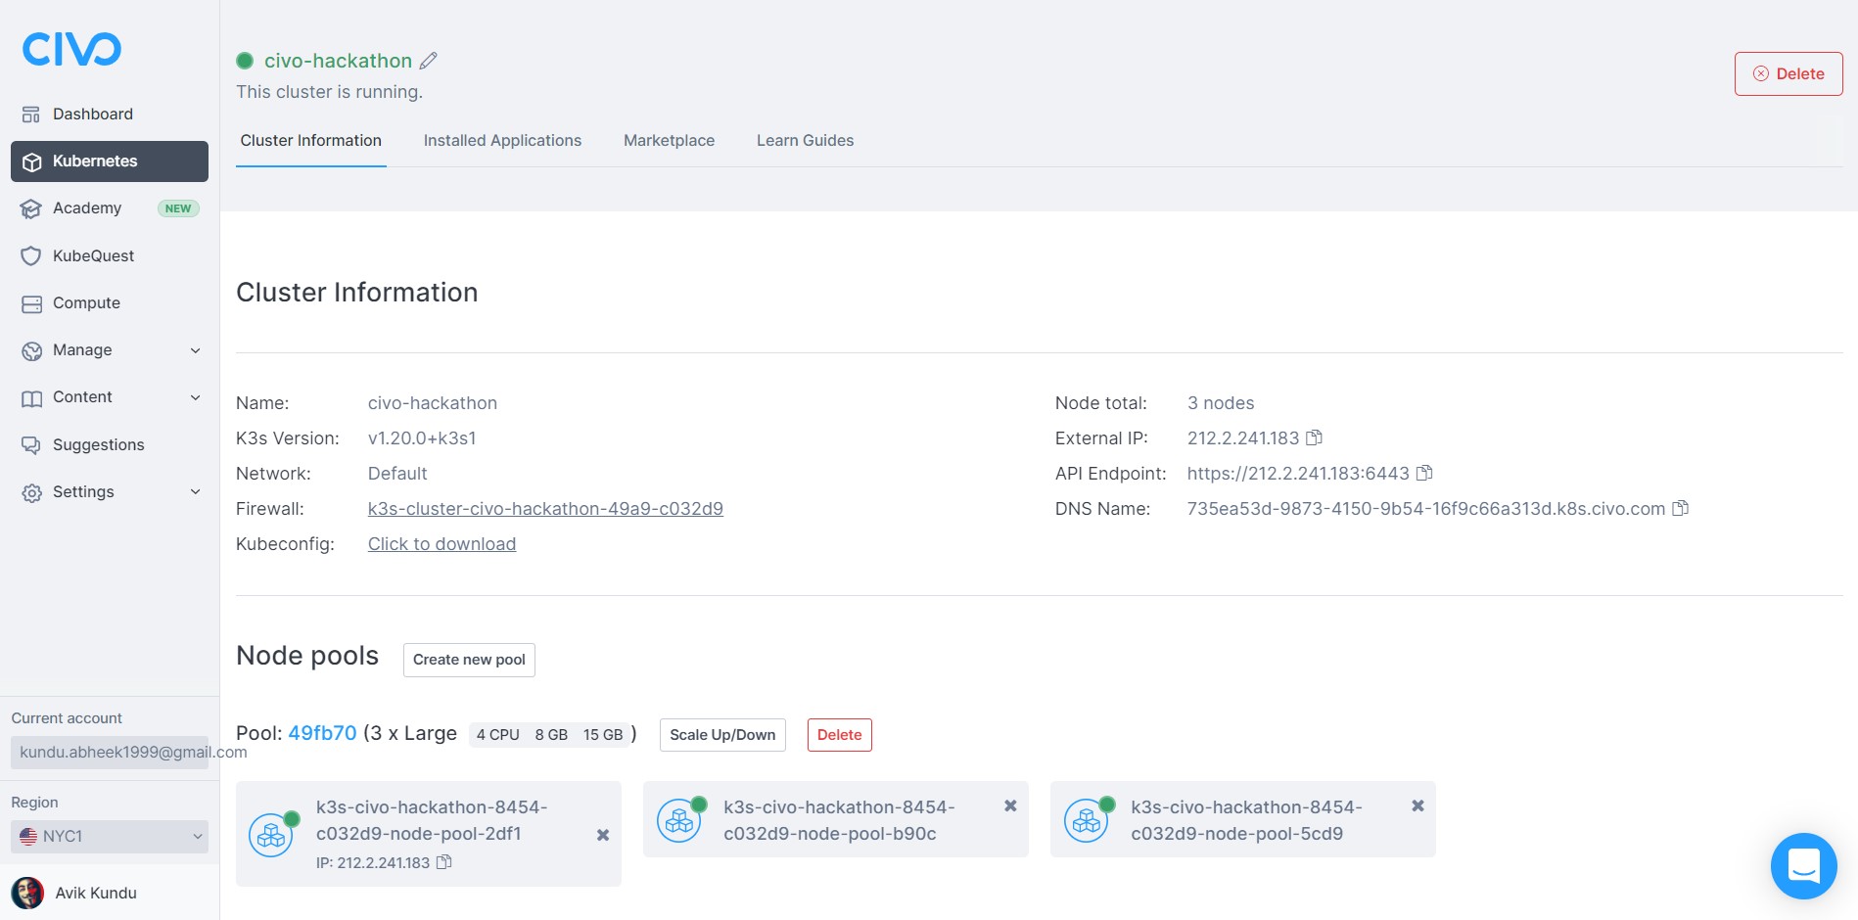The height and width of the screenshot is (920, 1858).
Task: Click the NEW badge next to Academy
Action: [x=178, y=208]
